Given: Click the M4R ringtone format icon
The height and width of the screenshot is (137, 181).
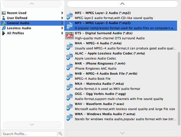Looking at the screenshot, I should pos(69,66).
